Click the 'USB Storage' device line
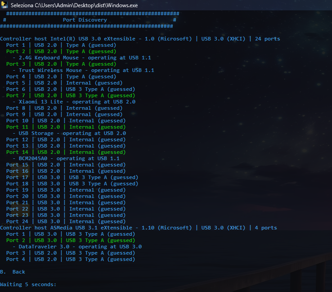This screenshot has height=292, width=332. point(69,133)
